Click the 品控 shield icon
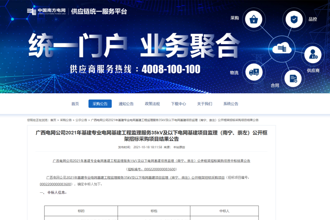330x220 pixels. [x=294, y=19]
